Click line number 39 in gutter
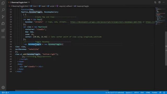The width and height of the screenshot is (167, 94). pyautogui.click(x=11, y=44)
